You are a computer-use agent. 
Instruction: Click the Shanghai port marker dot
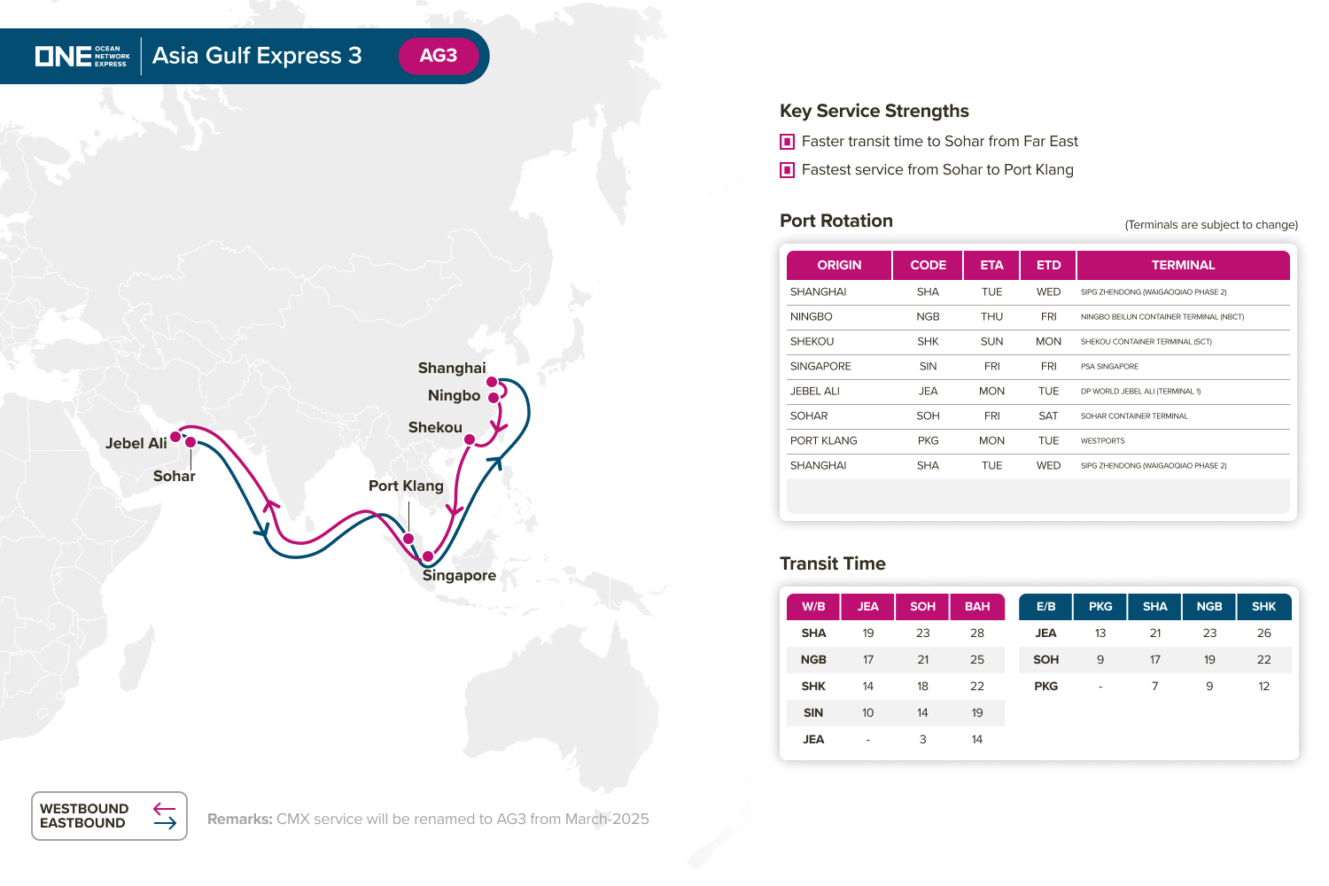click(492, 382)
